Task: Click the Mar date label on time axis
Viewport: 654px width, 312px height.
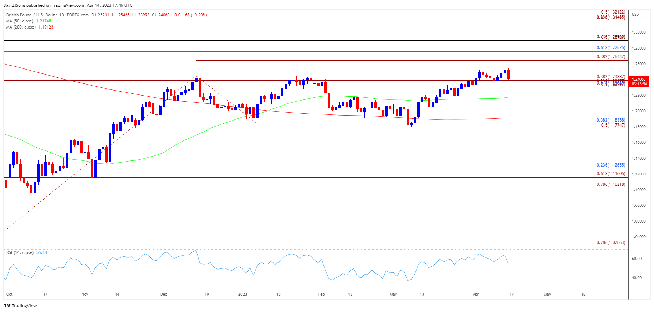Action: (393, 294)
